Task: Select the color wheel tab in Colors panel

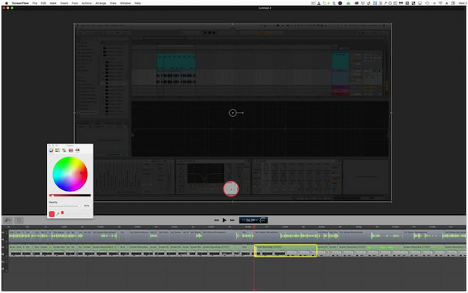Action: click(x=51, y=150)
